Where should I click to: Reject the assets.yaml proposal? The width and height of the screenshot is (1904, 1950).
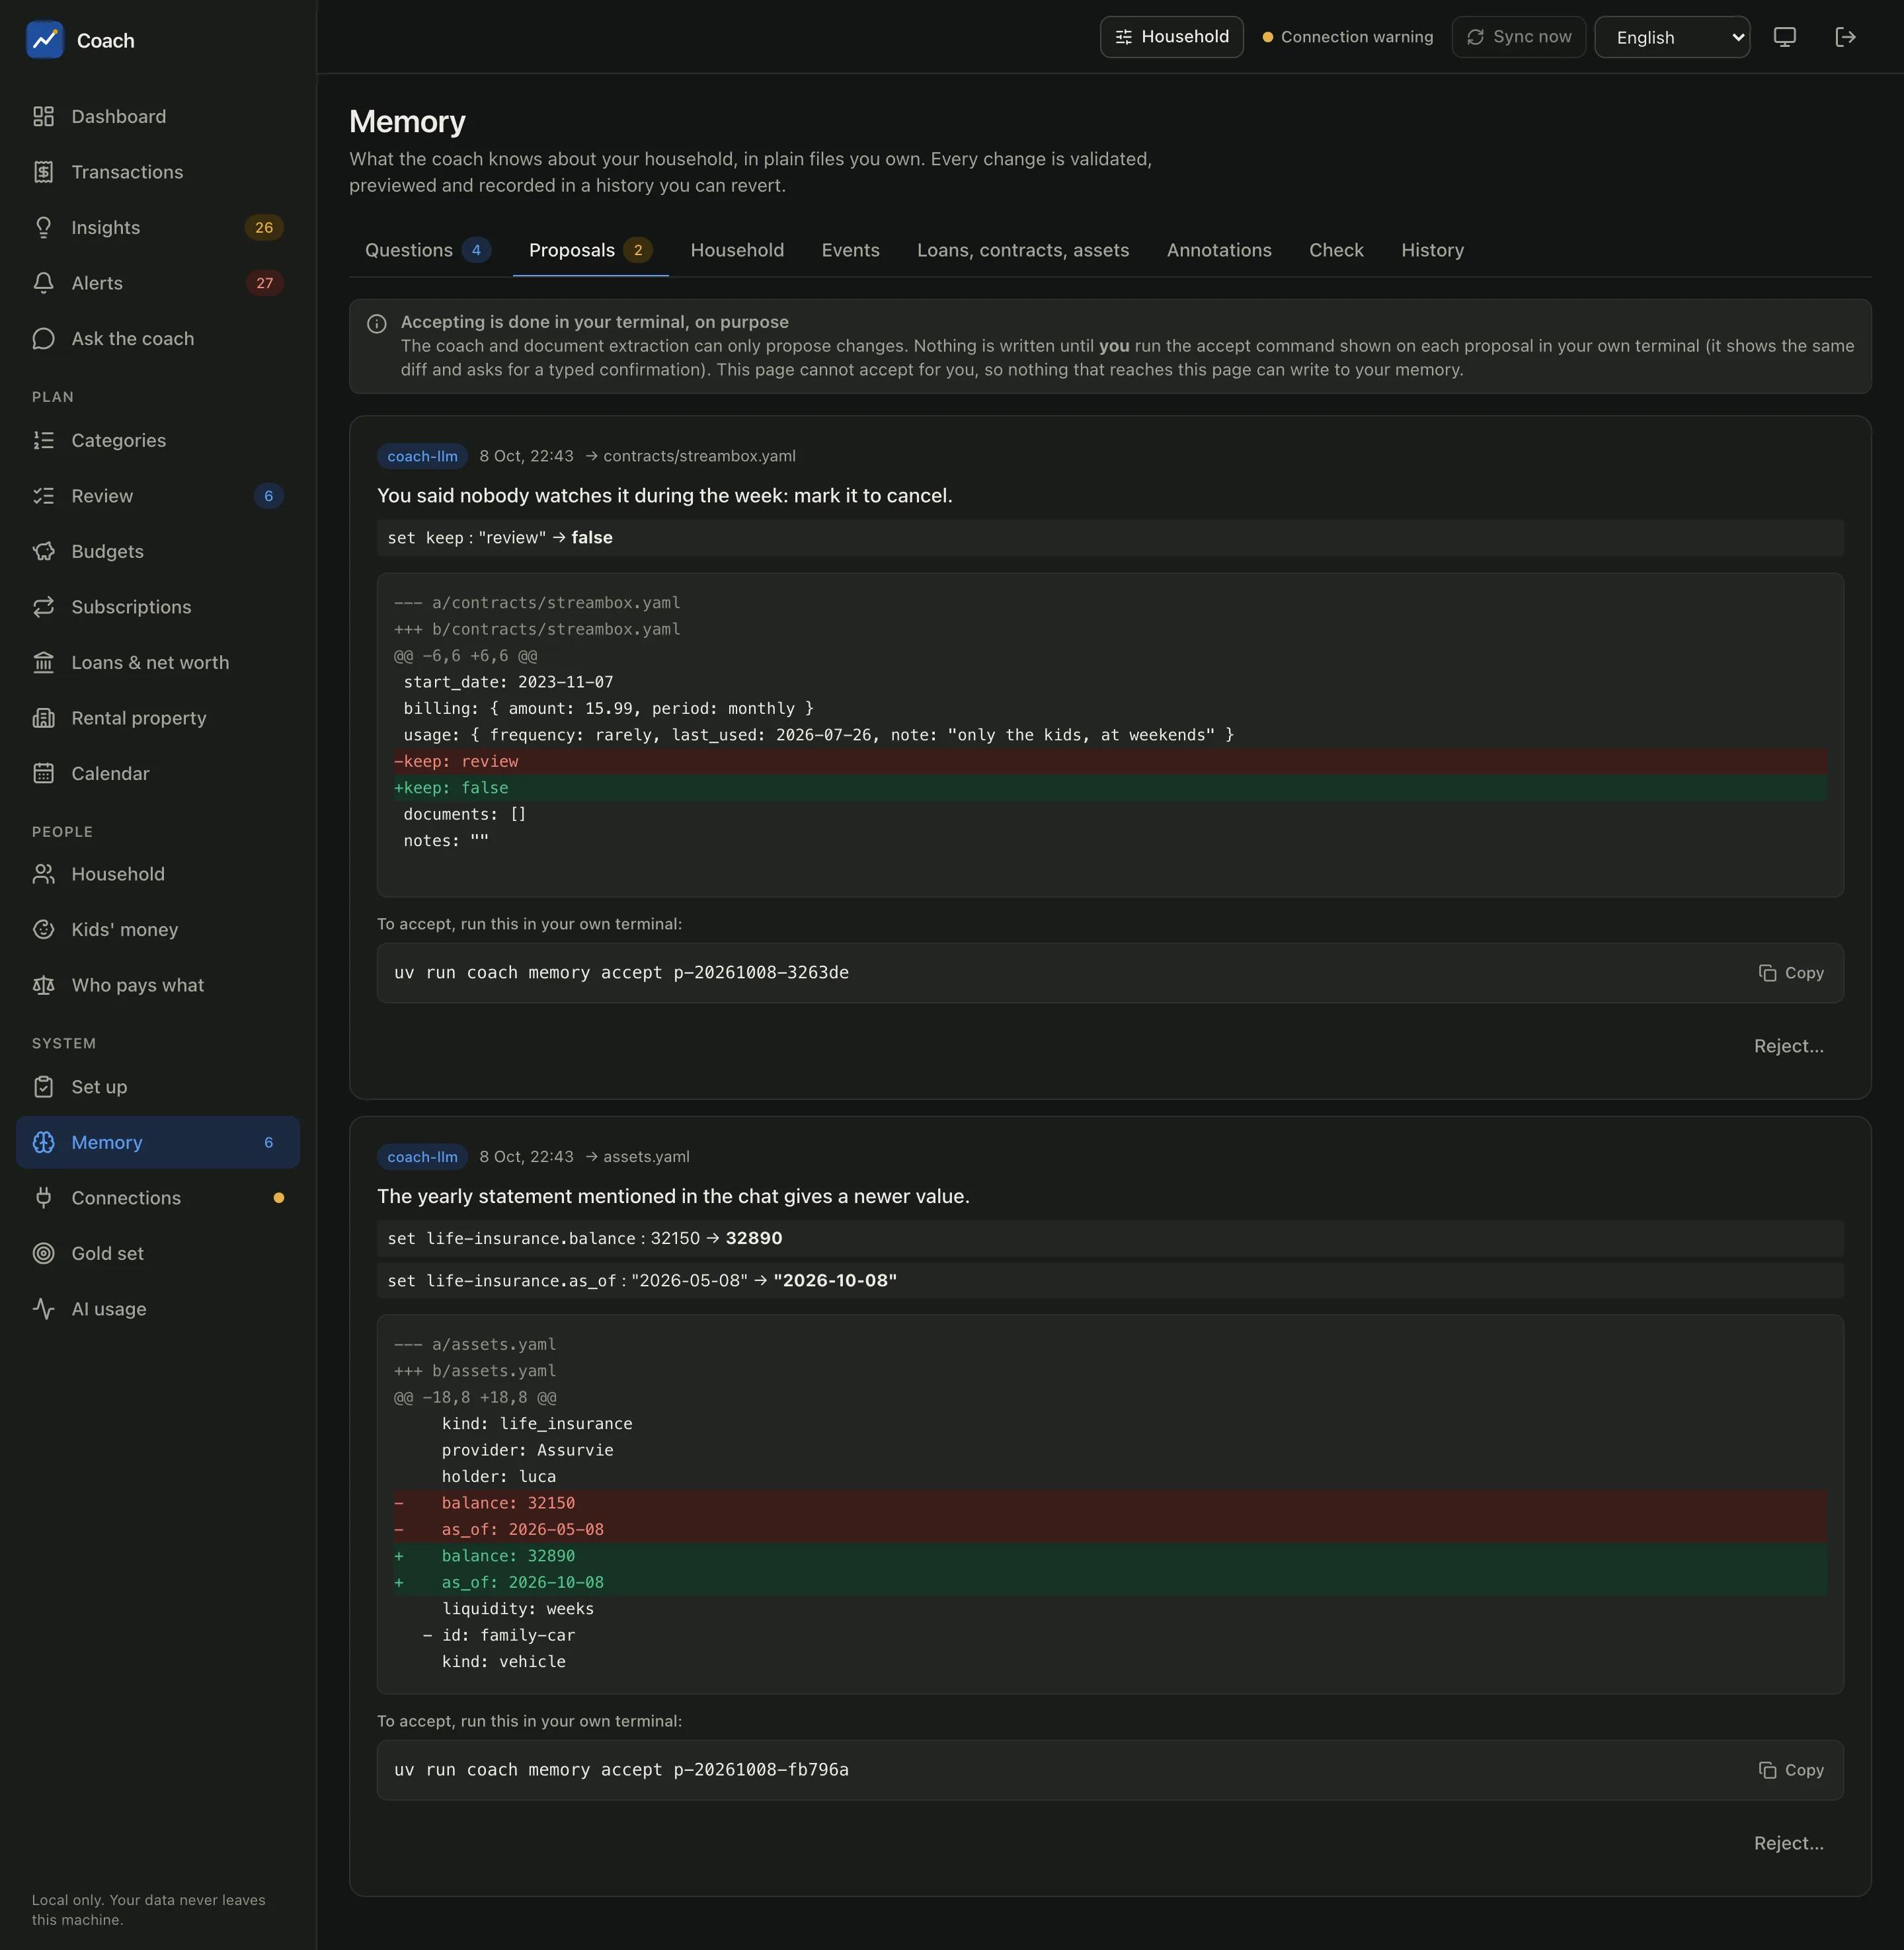click(x=1788, y=1843)
